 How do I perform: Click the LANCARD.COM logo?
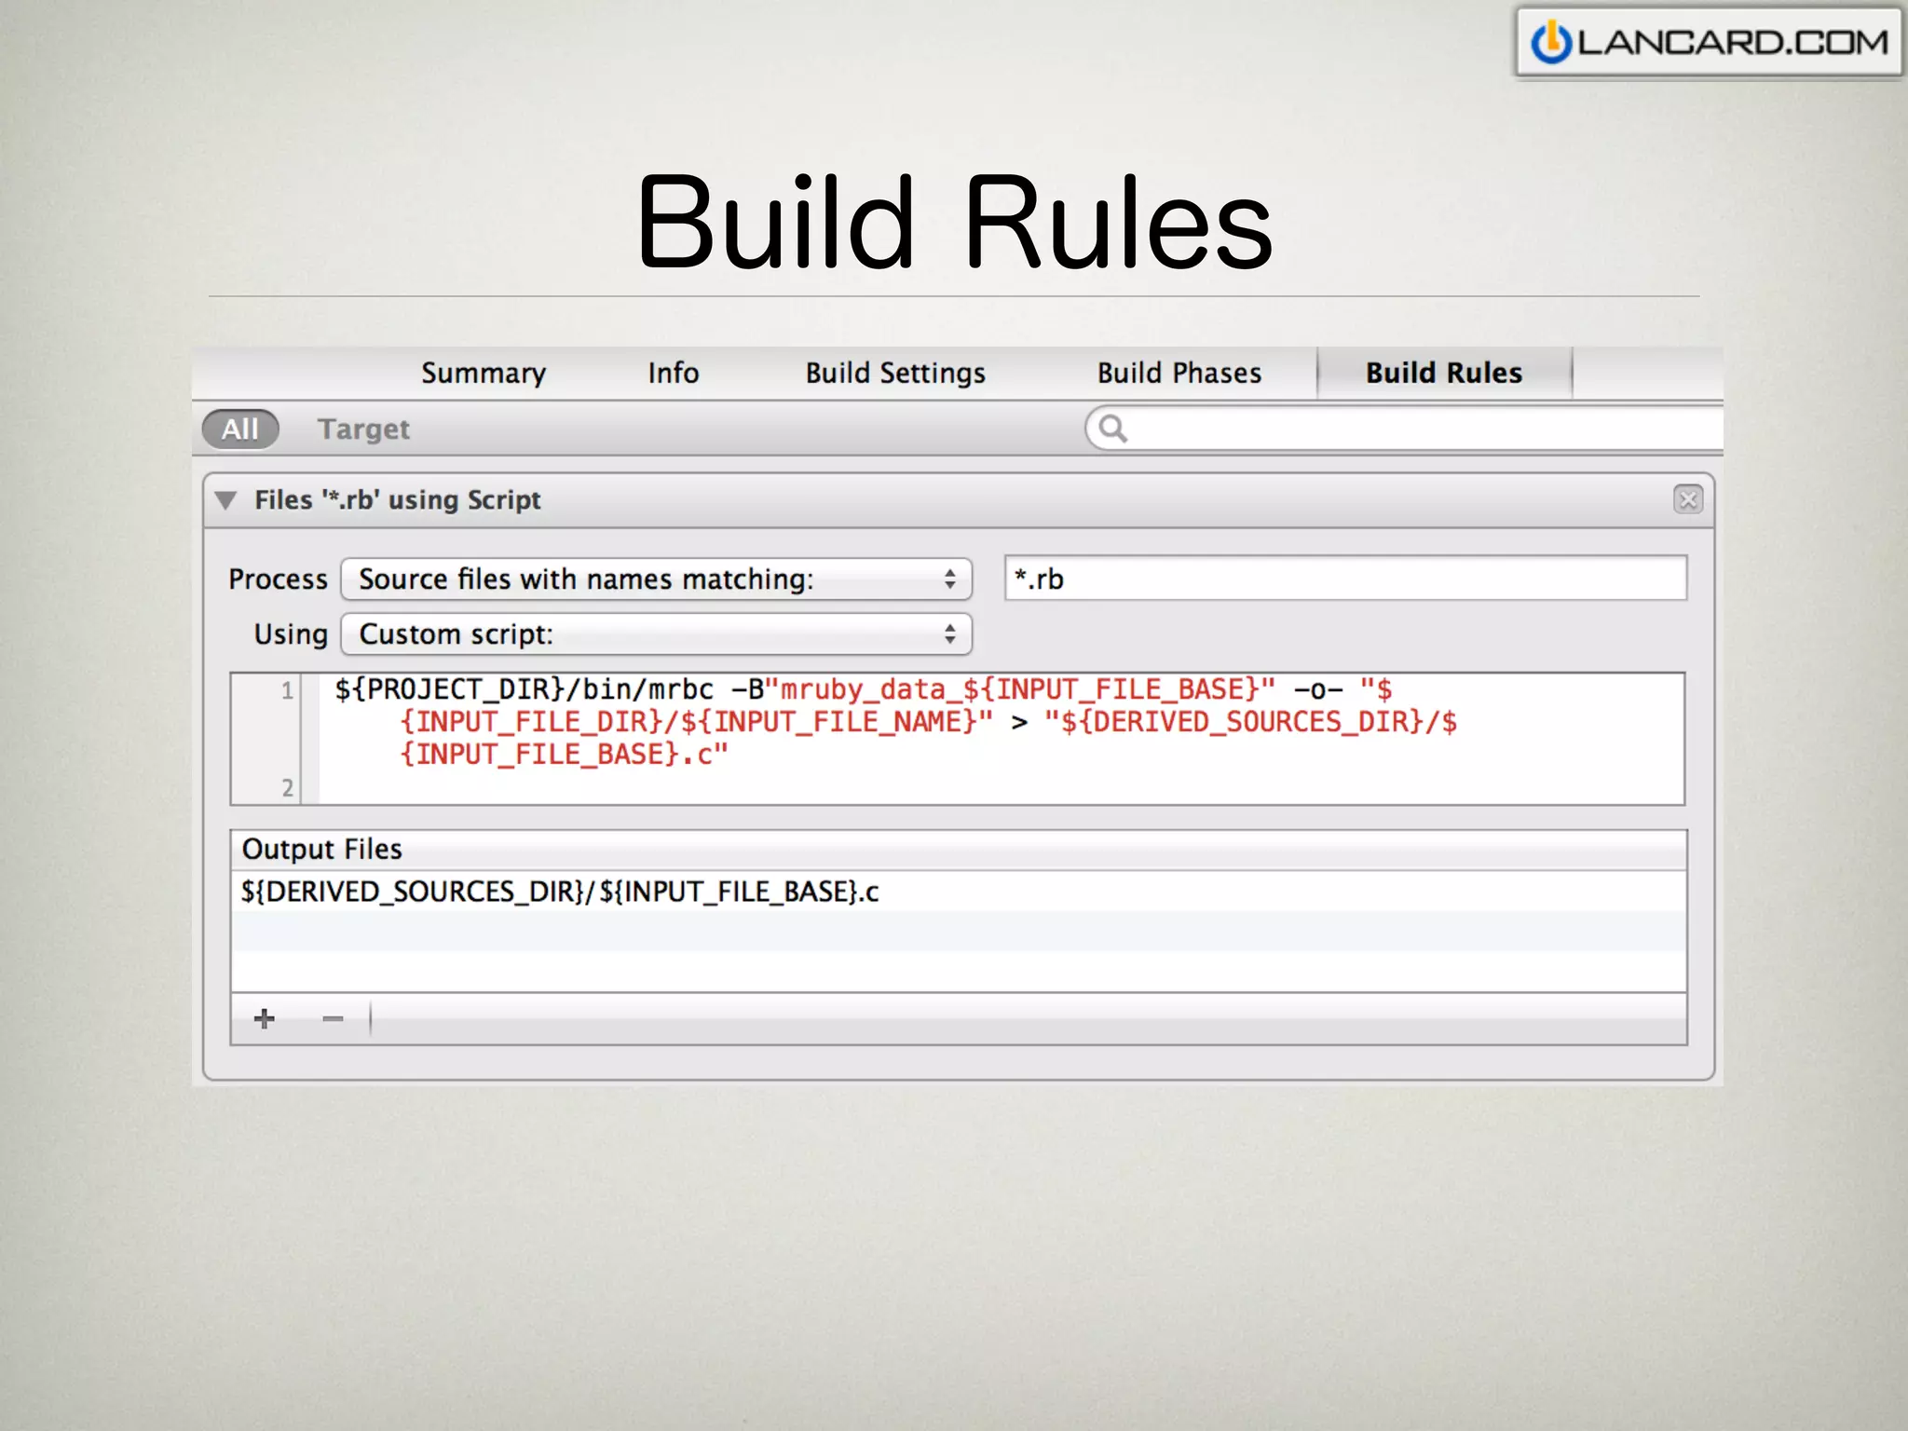(x=1709, y=43)
